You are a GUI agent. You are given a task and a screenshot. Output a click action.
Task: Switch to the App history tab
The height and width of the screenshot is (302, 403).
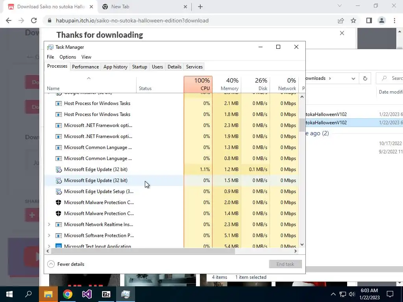point(115,67)
